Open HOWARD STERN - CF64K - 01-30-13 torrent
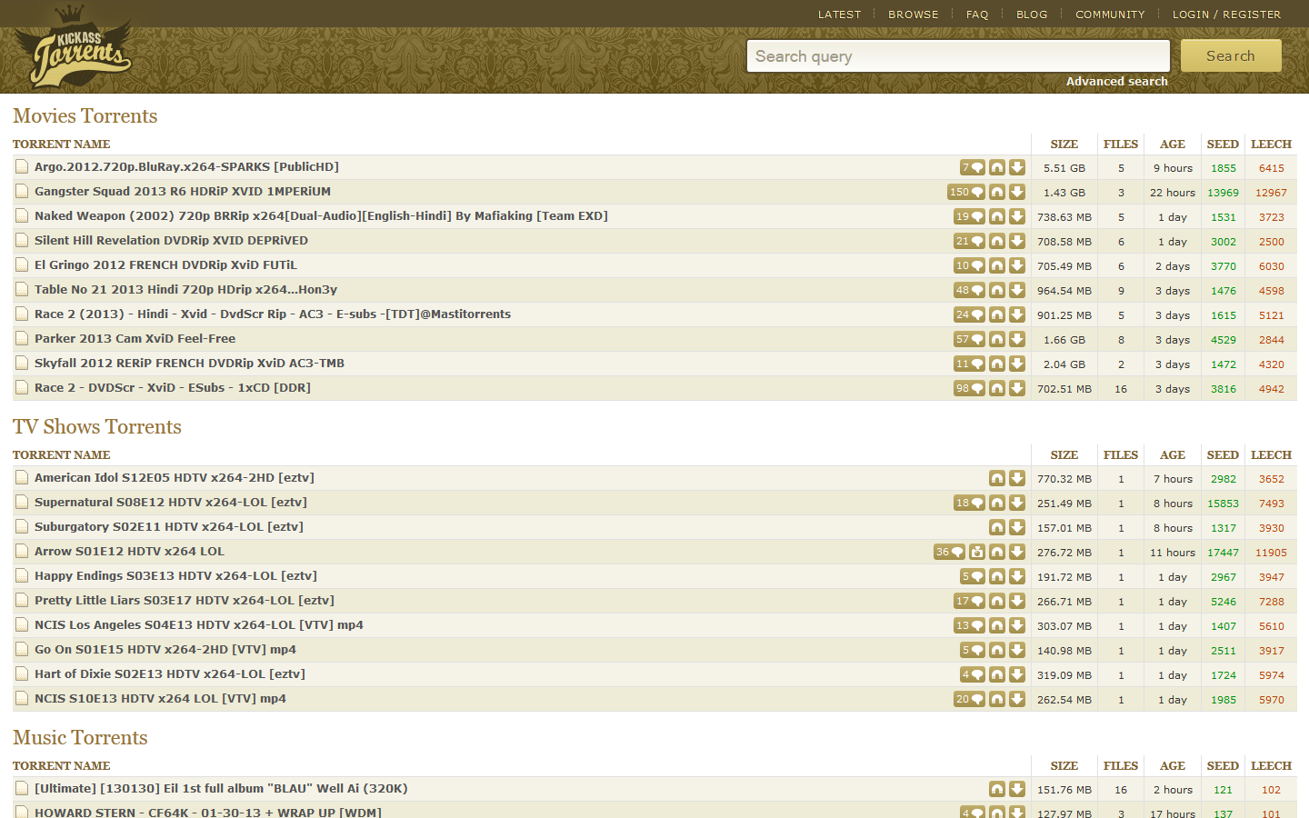 [x=208, y=813]
